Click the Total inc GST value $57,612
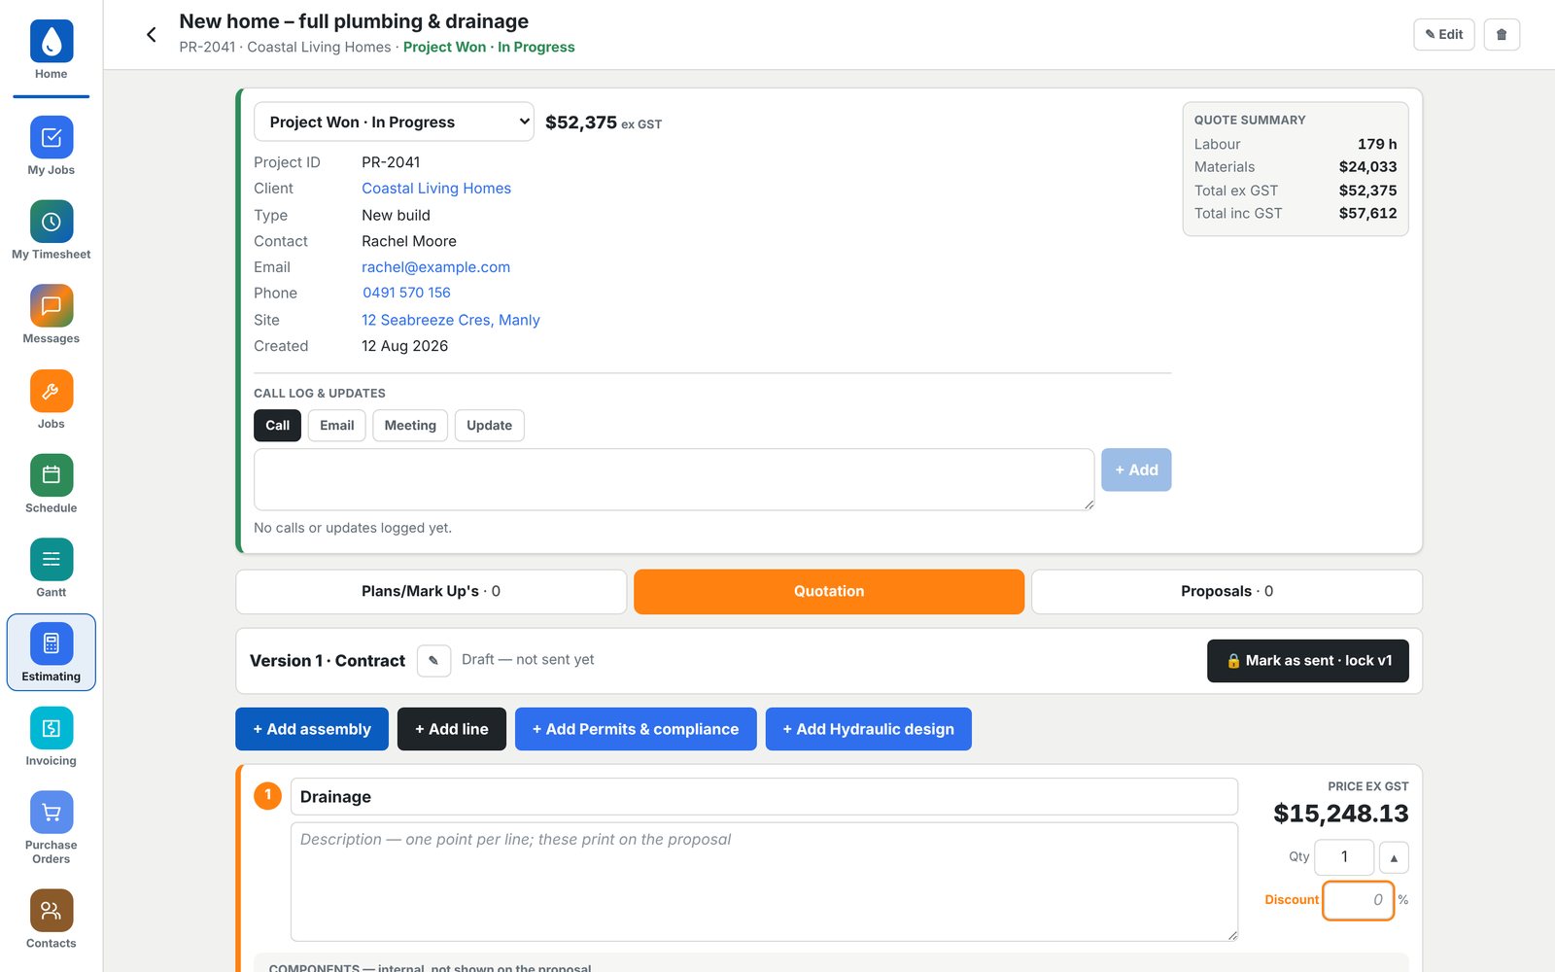 click(x=1367, y=214)
